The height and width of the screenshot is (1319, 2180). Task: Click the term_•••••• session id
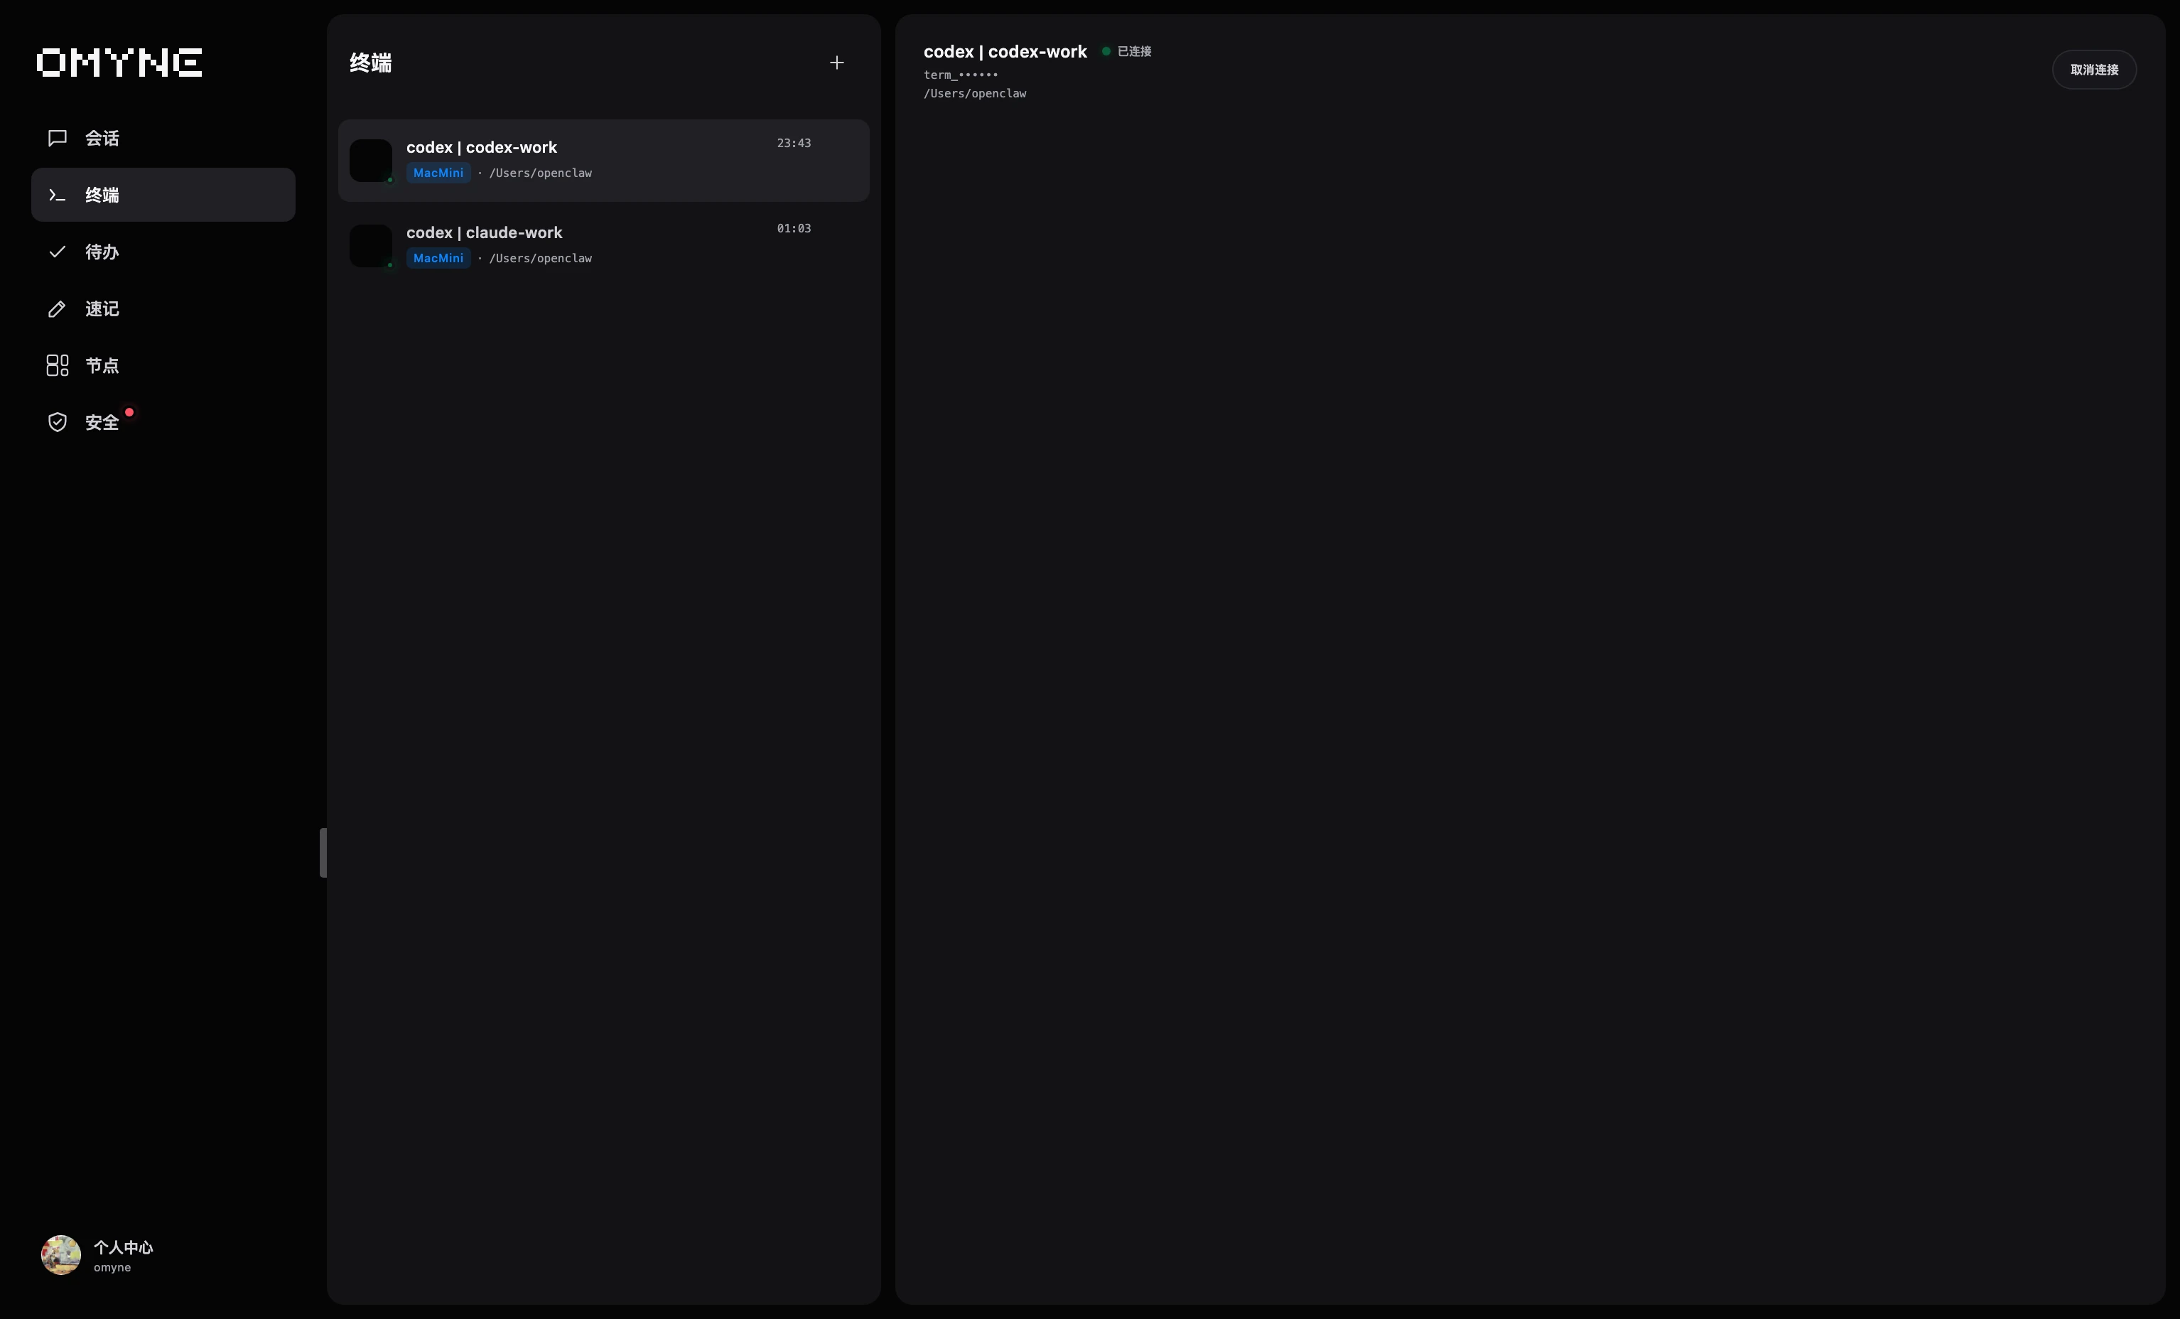(961, 75)
